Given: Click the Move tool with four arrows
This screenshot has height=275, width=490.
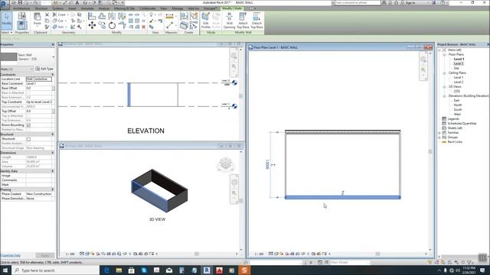Looking at the screenshot, I should pos(92,25).
